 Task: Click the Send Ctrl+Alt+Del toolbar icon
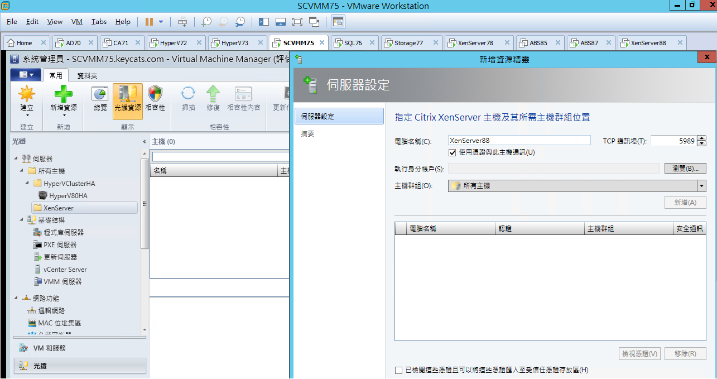point(182,22)
